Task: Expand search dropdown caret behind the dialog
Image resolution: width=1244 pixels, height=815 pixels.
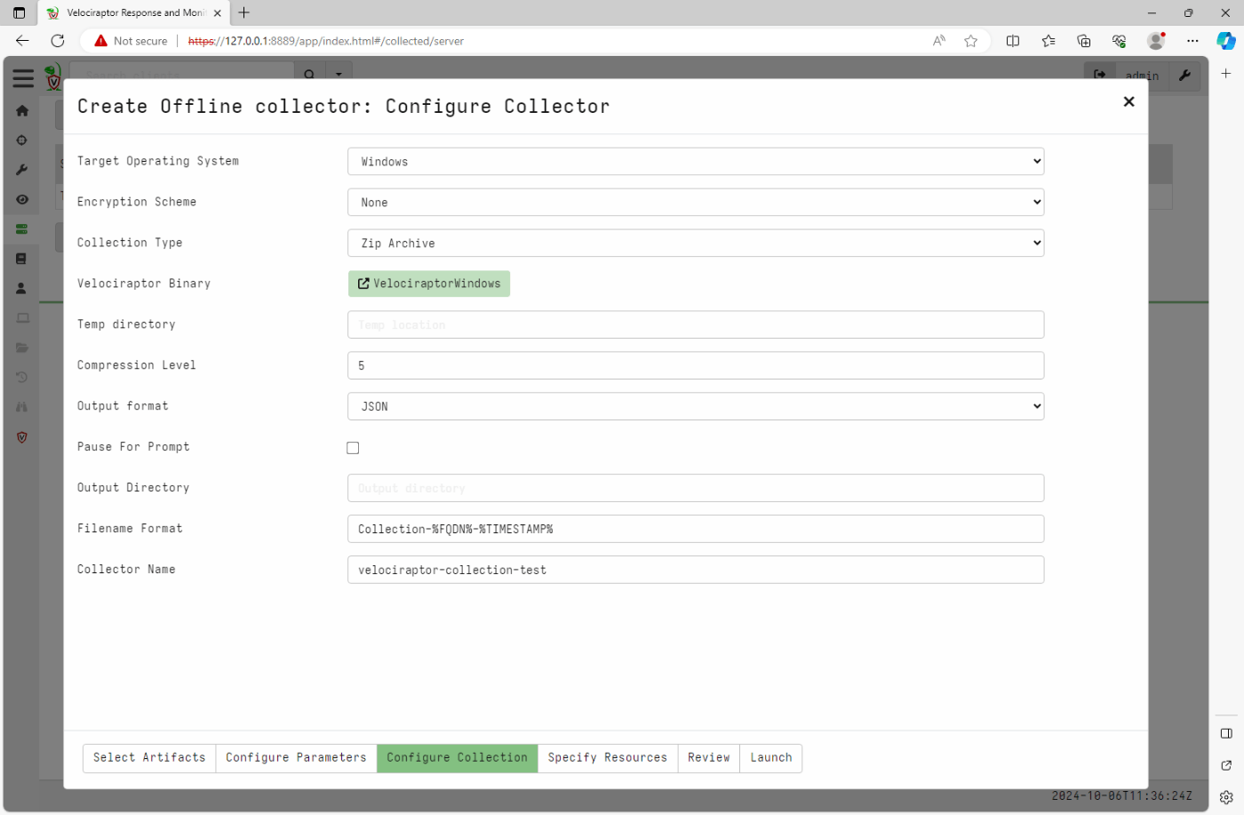Action: pyautogui.click(x=339, y=75)
